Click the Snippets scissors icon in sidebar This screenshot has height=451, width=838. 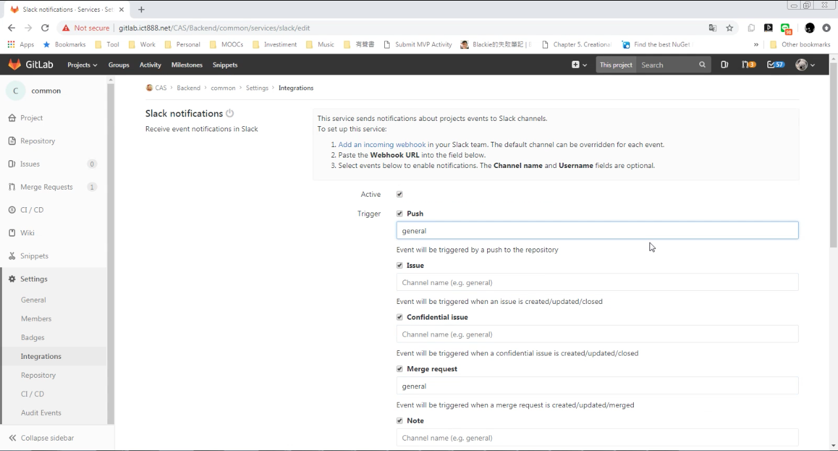click(12, 256)
